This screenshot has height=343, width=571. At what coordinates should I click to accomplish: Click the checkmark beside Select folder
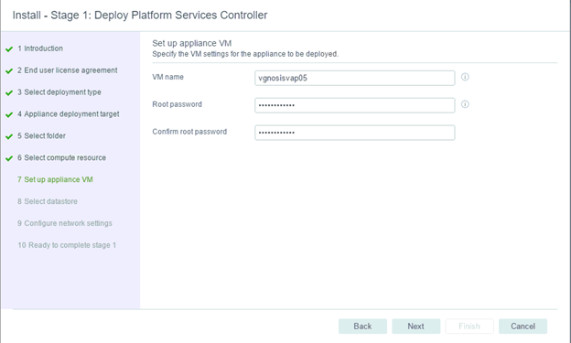pos(9,136)
